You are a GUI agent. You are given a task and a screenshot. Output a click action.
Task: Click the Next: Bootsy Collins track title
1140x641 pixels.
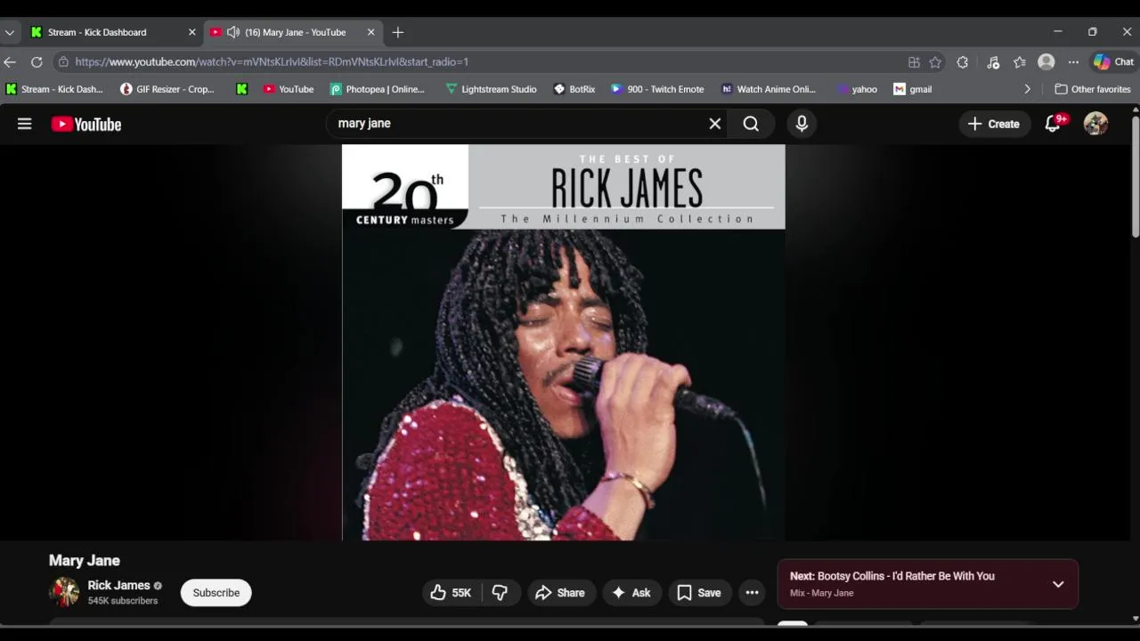coord(892,576)
